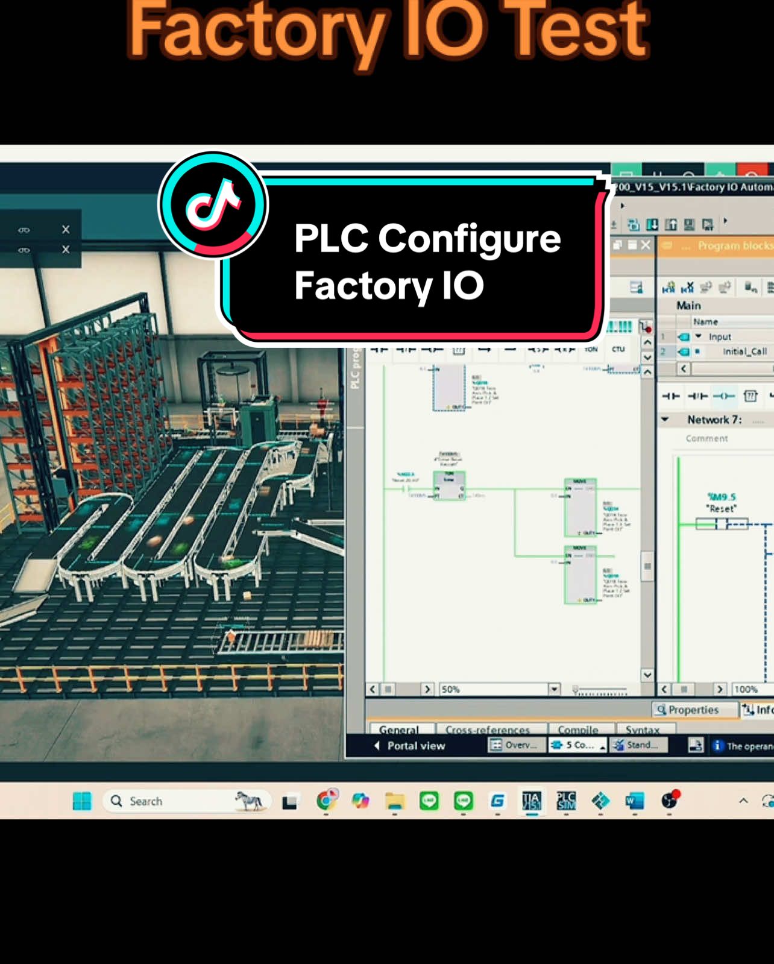Click right editor horizontal scroll left arrow
The width and height of the screenshot is (774, 964).
pos(664,689)
